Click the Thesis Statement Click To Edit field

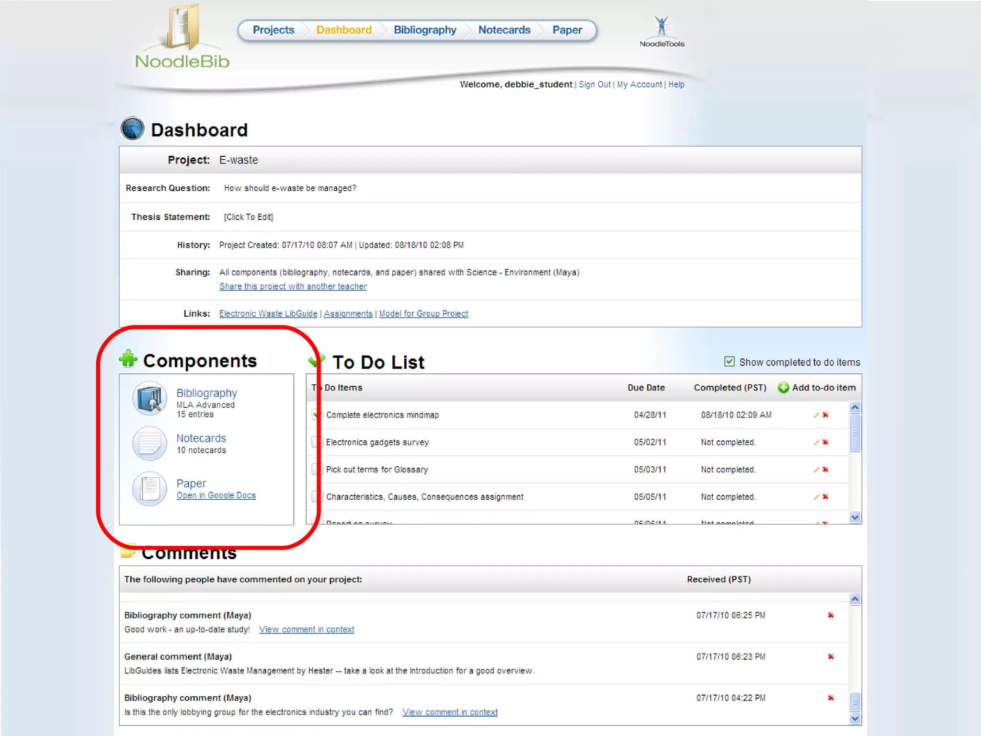pos(248,217)
